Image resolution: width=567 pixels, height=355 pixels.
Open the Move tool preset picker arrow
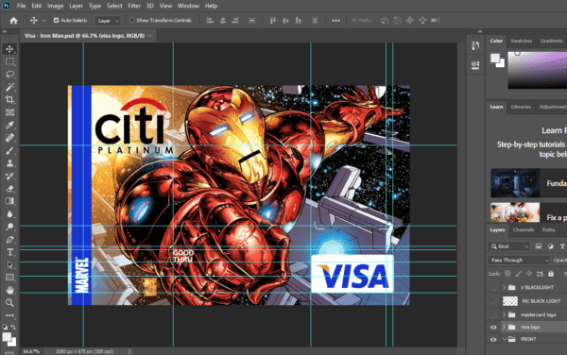(43, 21)
